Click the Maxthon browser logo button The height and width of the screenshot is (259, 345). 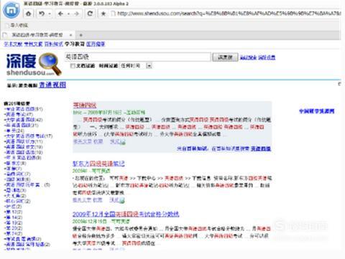pos(11,10)
